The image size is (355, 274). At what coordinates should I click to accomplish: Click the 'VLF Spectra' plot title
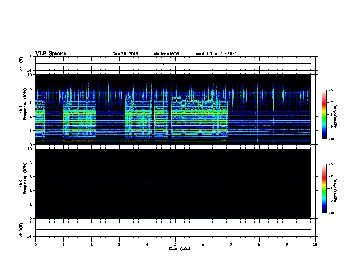[x=51, y=54]
